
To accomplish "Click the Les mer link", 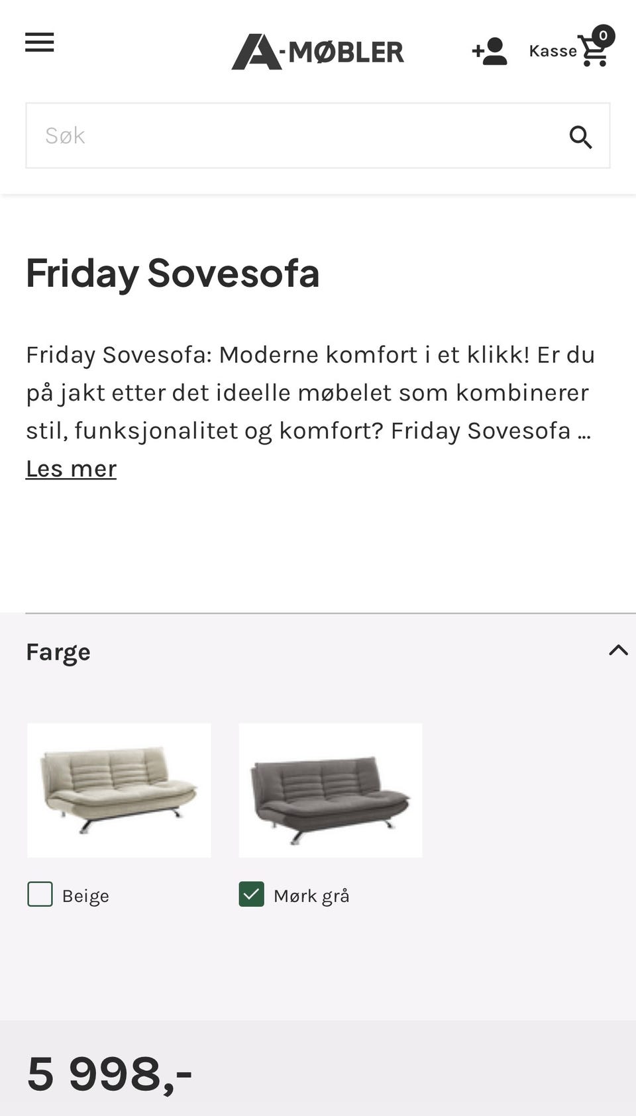I will point(71,468).
